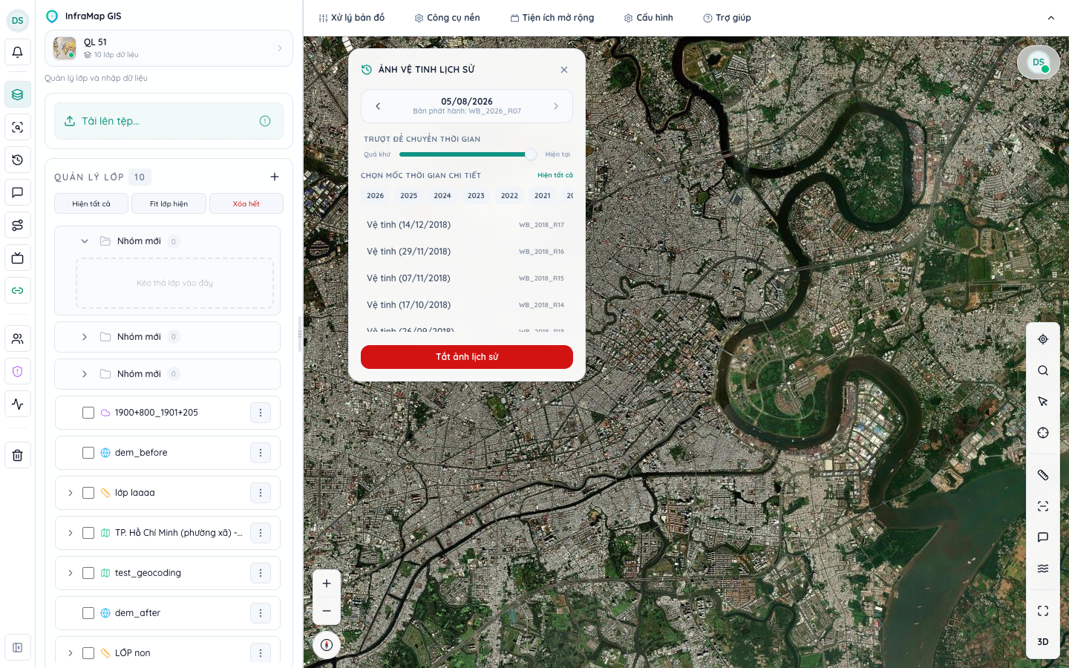The height and width of the screenshot is (668, 1069).
Task: Expand the LỚP non layer
Action: point(71,653)
